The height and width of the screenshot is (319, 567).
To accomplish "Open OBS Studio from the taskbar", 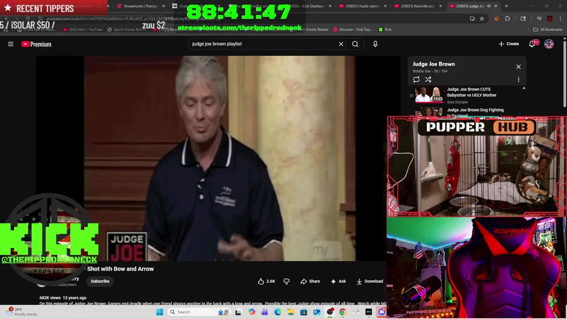I will pyautogui.click(x=330, y=312).
